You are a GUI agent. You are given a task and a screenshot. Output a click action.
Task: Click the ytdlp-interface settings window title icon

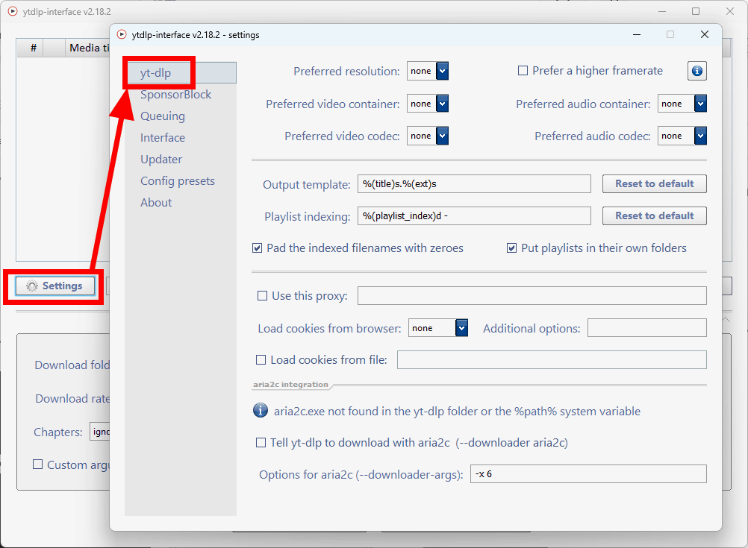pos(122,34)
